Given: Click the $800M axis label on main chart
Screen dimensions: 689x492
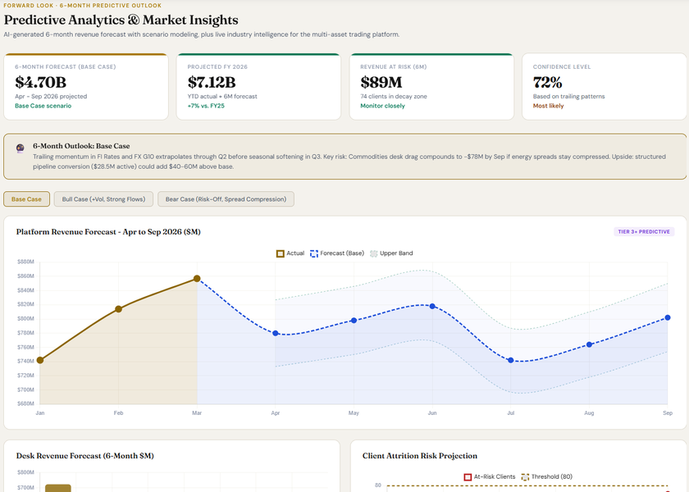Looking at the screenshot, I should [x=25, y=318].
